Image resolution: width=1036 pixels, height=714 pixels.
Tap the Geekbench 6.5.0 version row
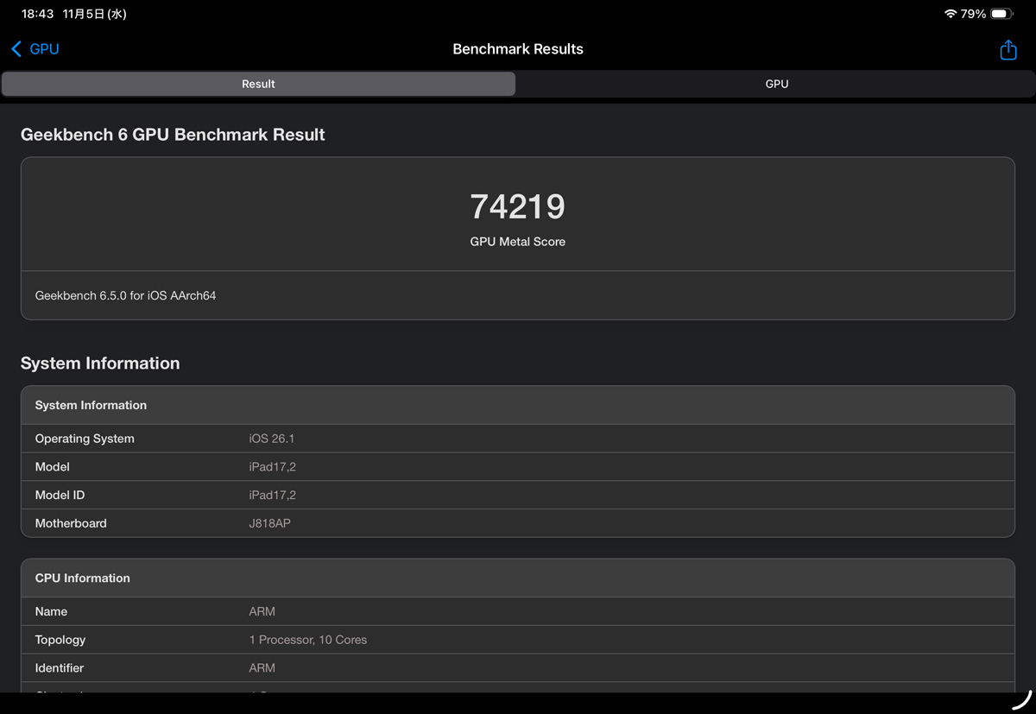tap(517, 295)
